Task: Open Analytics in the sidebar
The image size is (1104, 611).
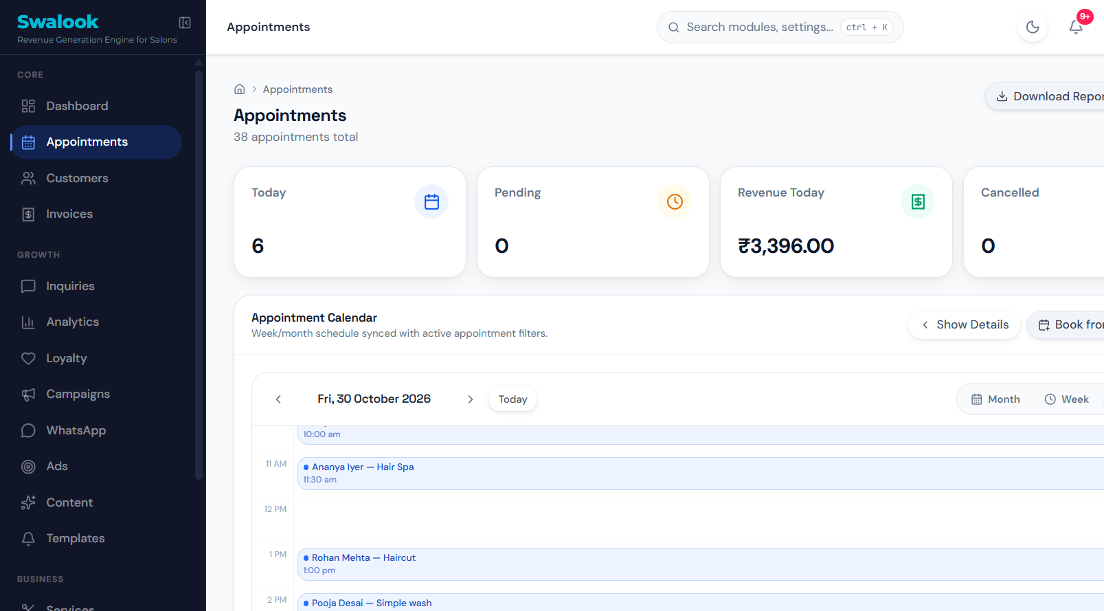Action: 96,322
